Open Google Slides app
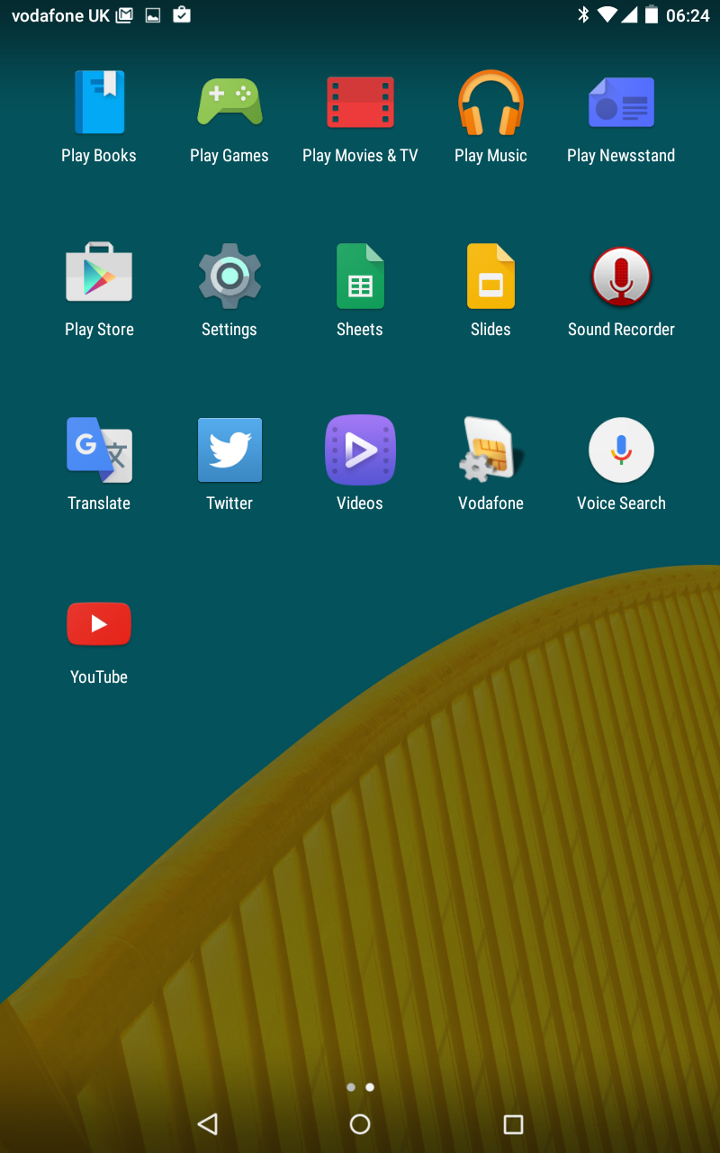 (490, 292)
